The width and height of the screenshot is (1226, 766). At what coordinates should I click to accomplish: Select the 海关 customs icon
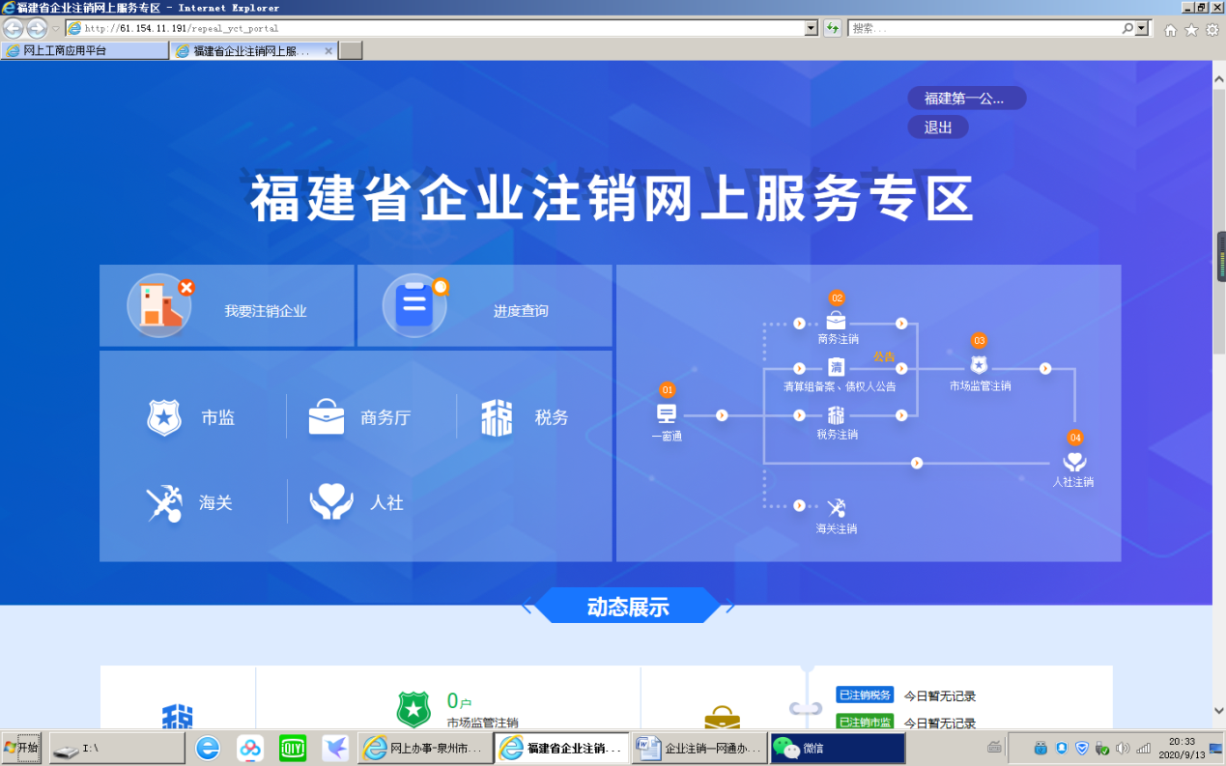(x=164, y=503)
